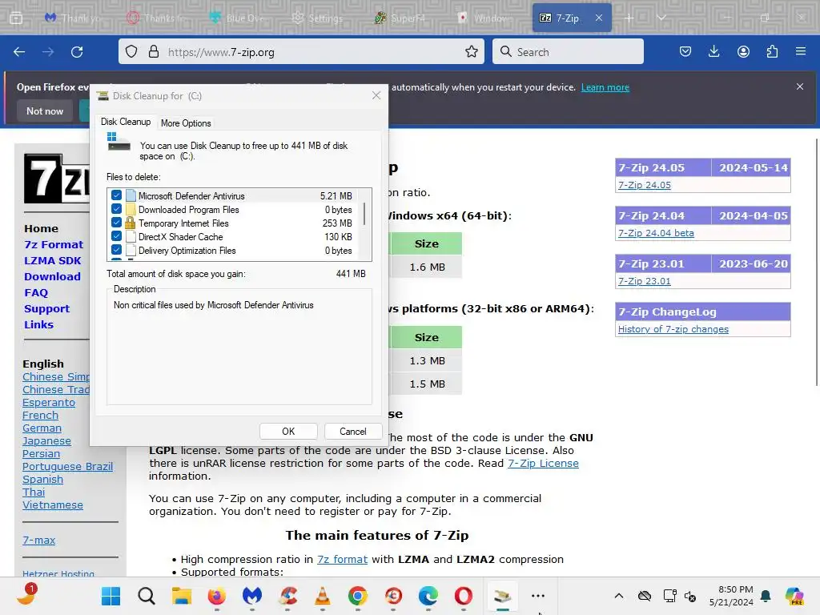Image resolution: width=820 pixels, height=615 pixels.
Task: Show hidden system tray icons
Action: 619,596
